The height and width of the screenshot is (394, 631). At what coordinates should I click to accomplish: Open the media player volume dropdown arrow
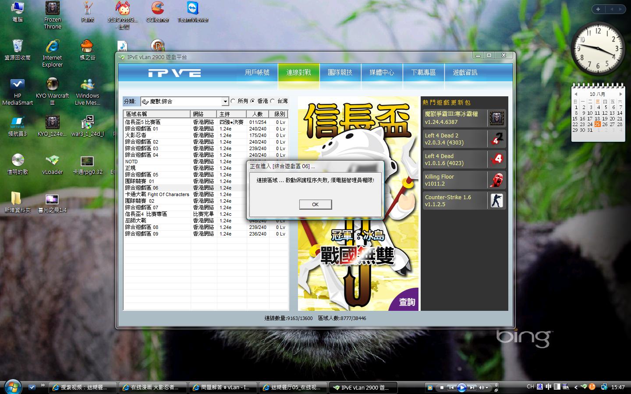[x=487, y=387]
